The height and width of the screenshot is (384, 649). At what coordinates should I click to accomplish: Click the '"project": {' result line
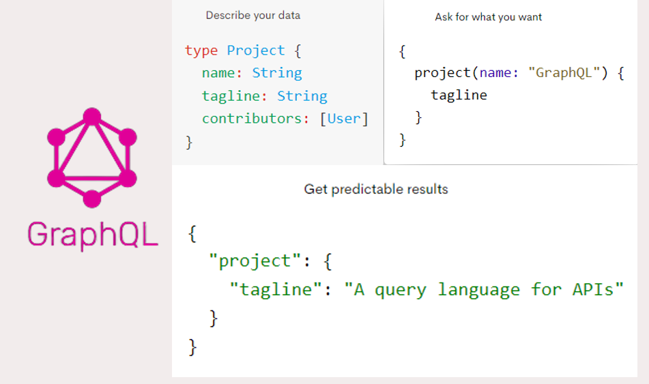tap(270, 261)
